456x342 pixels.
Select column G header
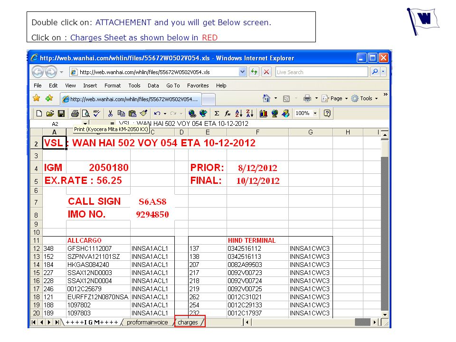[311, 133]
